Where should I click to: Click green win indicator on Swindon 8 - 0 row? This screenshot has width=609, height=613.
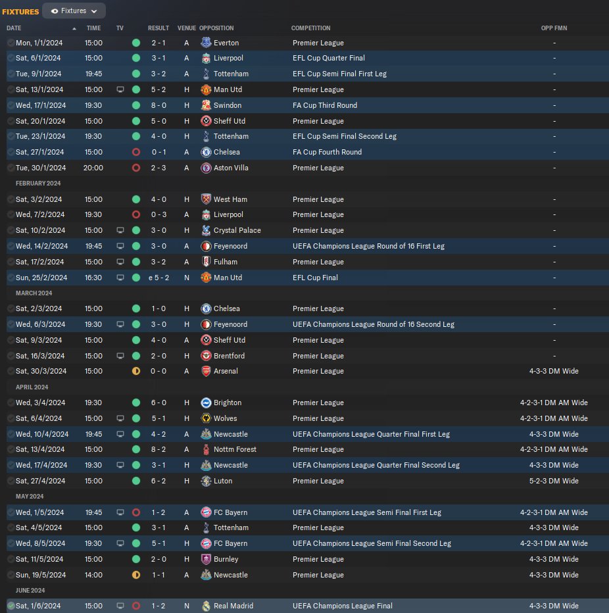tap(136, 105)
